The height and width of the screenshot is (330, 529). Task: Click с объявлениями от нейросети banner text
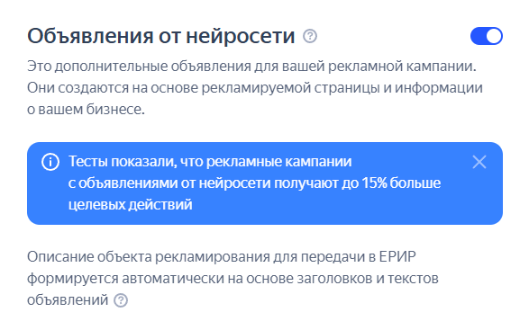(169, 183)
